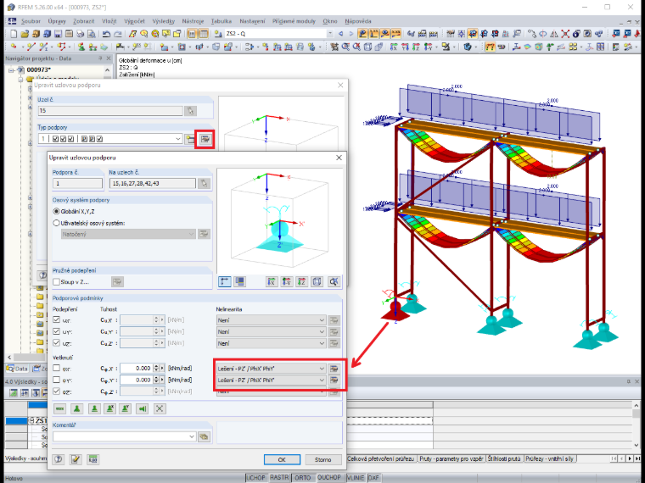Viewport: 645px width, 483px height.
Task: Click the delete-support X icon
Action: [160, 408]
